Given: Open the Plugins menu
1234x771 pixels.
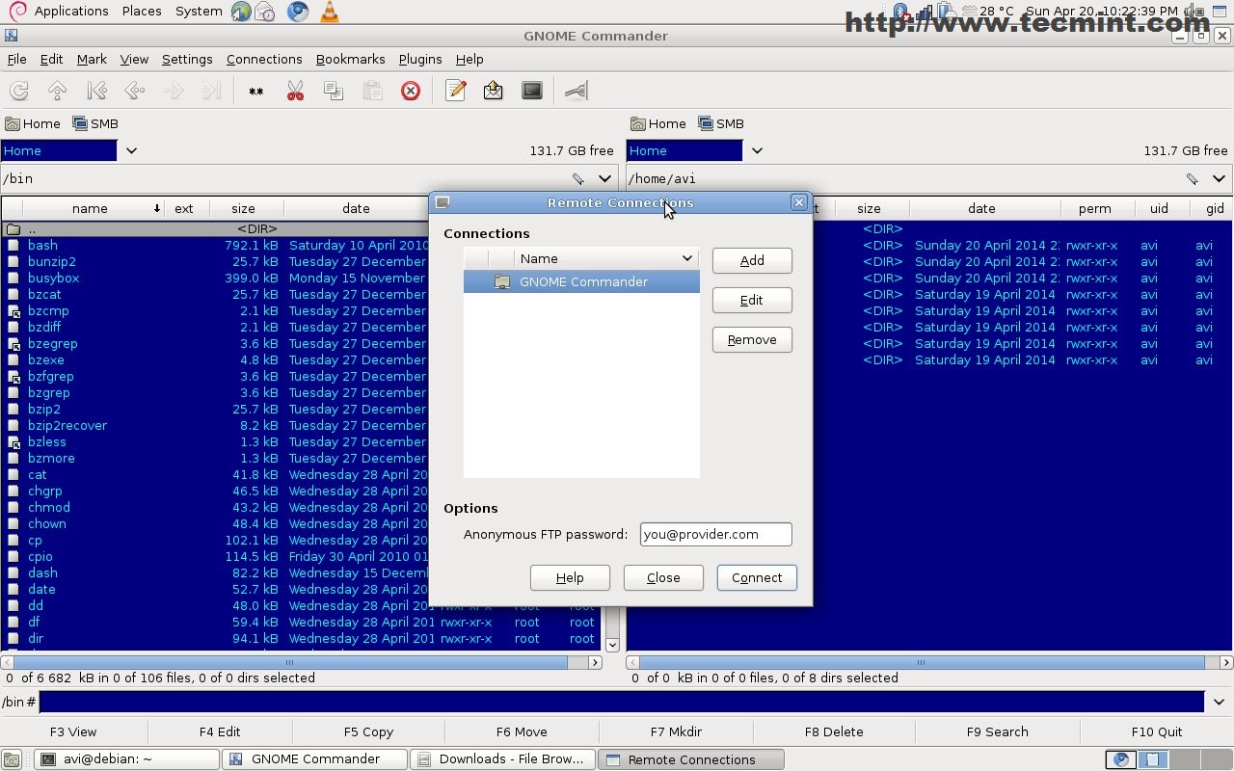Looking at the screenshot, I should pyautogui.click(x=419, y=59).
